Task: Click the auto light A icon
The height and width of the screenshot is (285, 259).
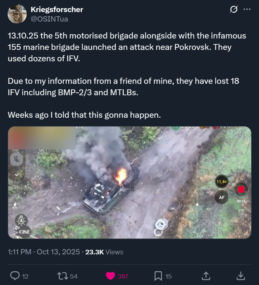Action: [x=21, y=219]
